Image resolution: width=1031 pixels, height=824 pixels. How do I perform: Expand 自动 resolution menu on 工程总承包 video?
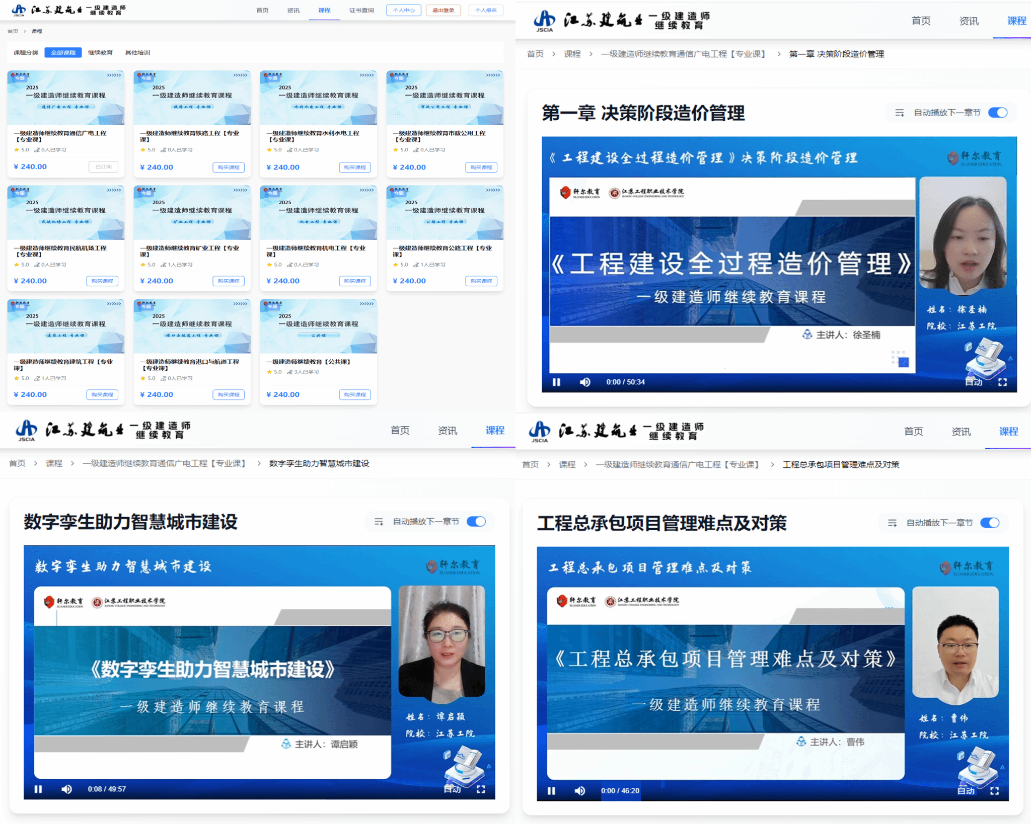click(966, 791)
